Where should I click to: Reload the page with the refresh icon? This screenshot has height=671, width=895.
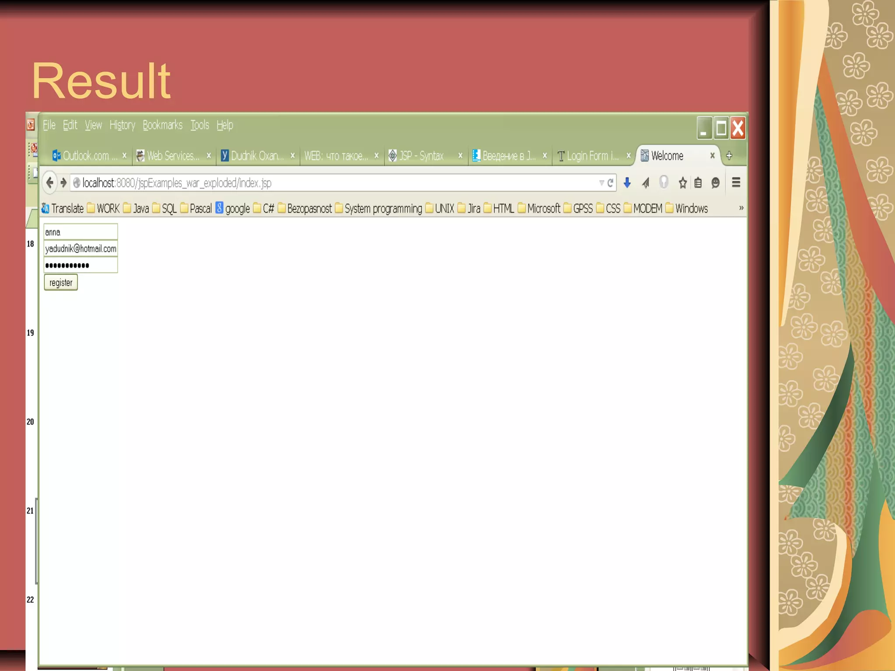[611, 183]
